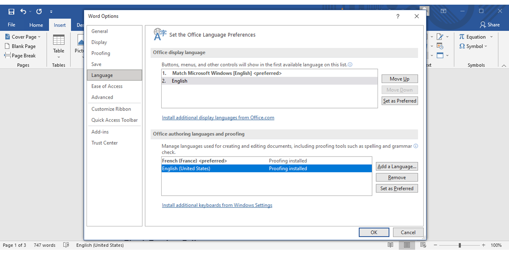Select Web Layout view in the status bar
509x254 pixels.
[422, 245]
